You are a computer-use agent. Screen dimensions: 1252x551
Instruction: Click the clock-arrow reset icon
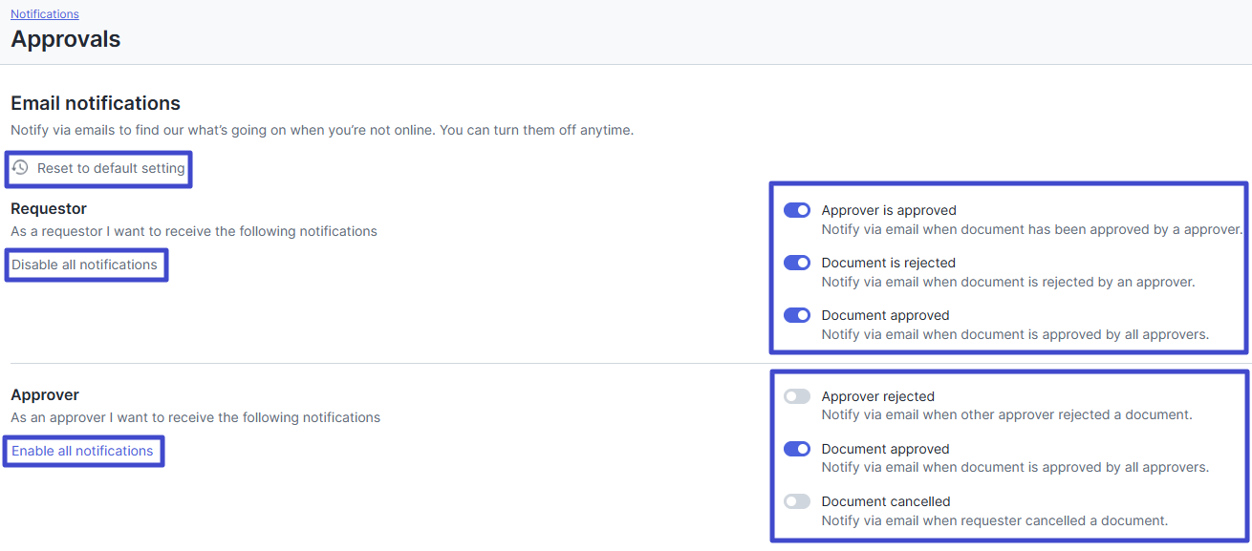pyautogui.click(x=20, y=167)
